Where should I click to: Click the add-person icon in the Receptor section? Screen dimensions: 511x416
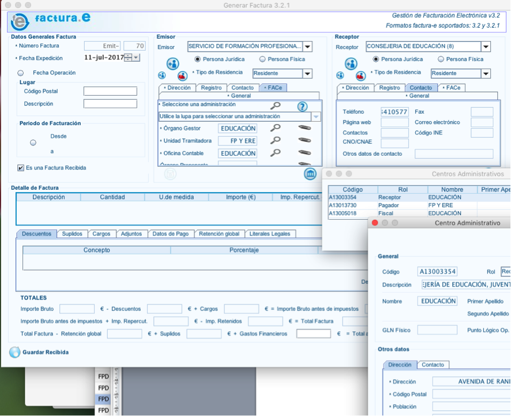(351, 63)
